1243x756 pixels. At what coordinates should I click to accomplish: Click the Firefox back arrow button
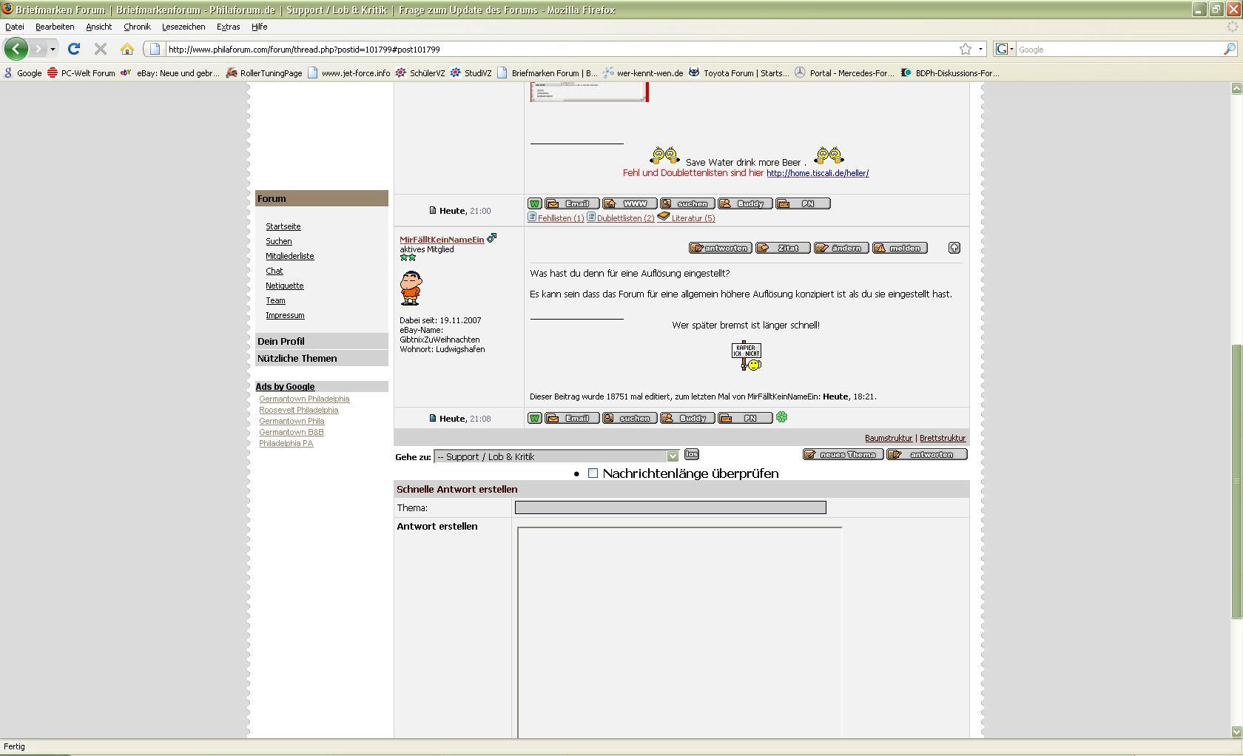pos(16,49)
